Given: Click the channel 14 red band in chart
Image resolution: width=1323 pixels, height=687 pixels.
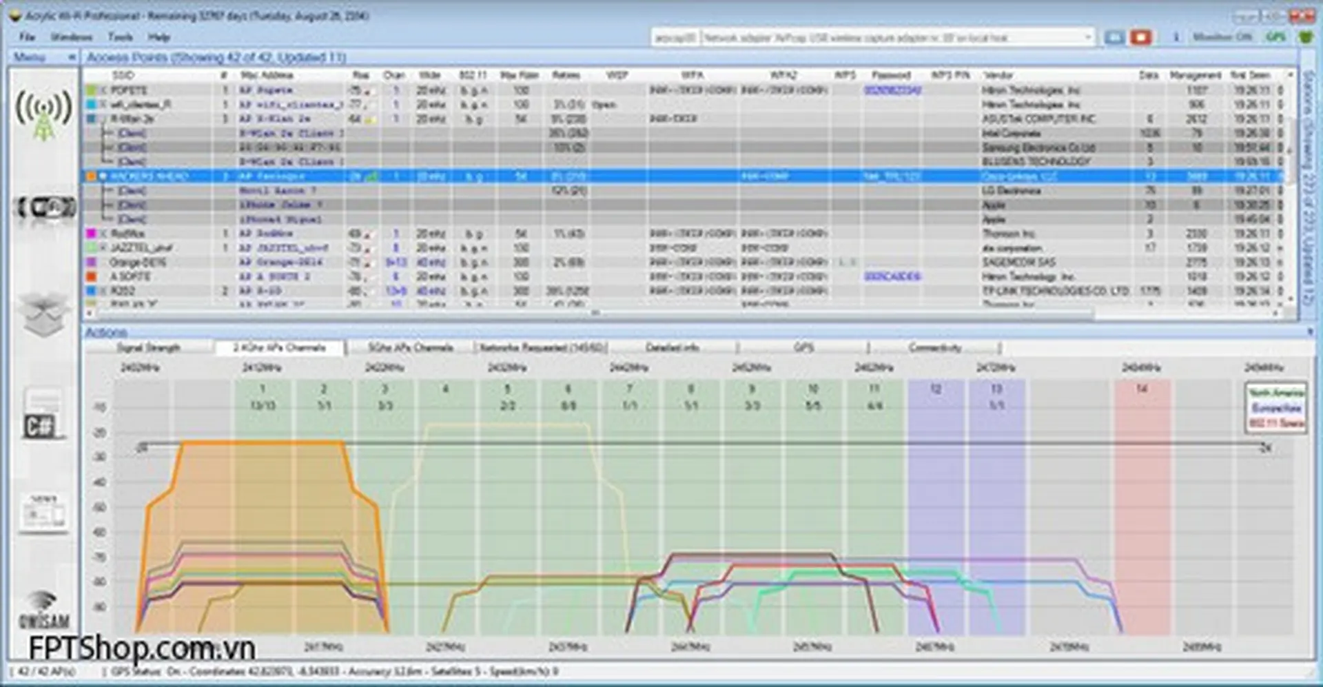Looking at the screenshot, I should (x=1142, y=506).
